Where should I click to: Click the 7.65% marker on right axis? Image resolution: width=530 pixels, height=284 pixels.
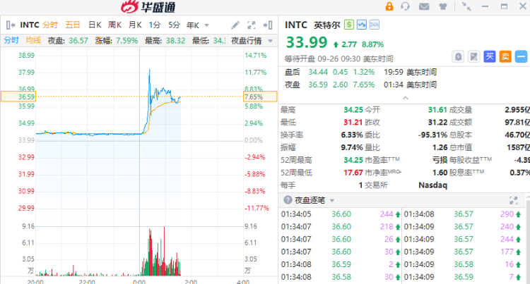tap(260, 97)
